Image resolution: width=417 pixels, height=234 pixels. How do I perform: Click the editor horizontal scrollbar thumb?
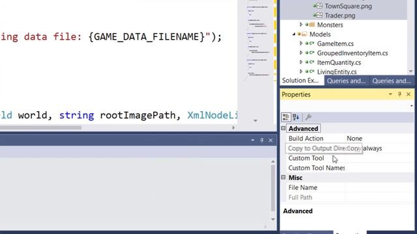40,127
